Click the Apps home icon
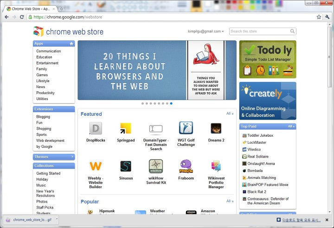334x228 pixels. 71,44
